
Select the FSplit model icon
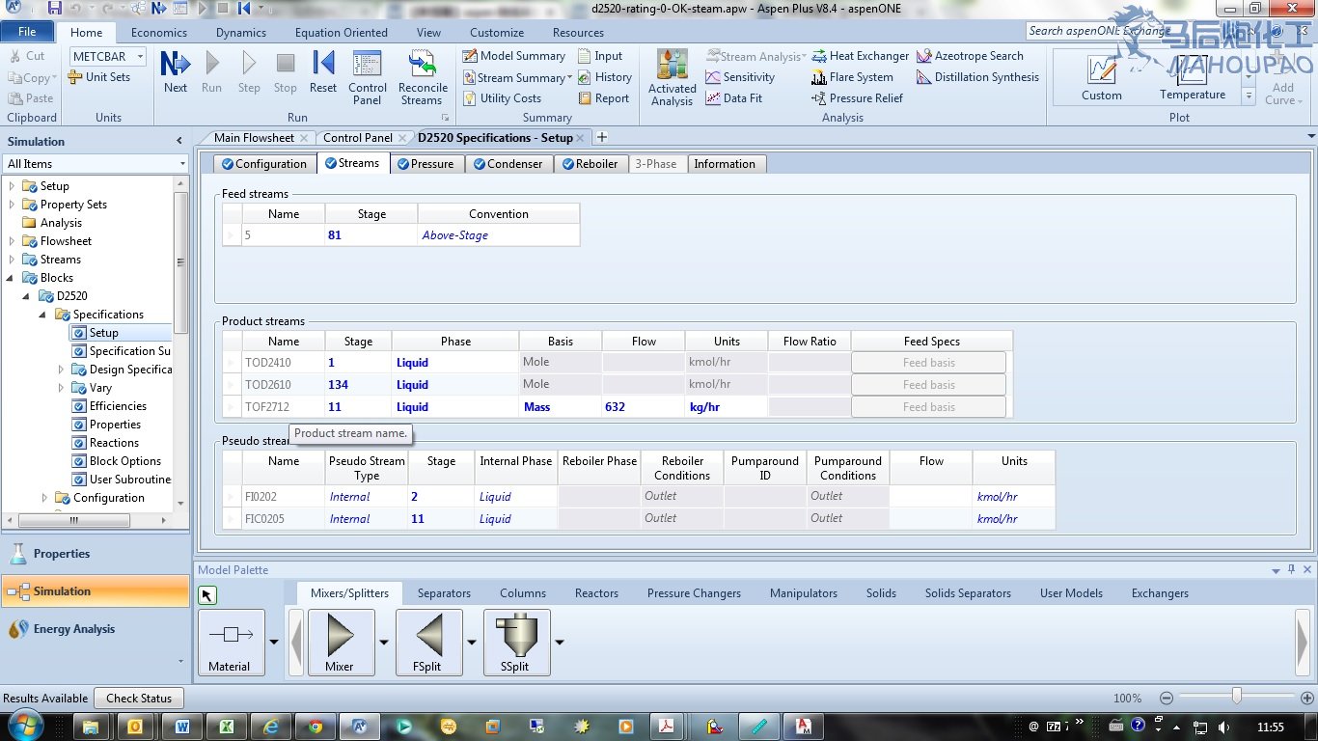[428, 642]
